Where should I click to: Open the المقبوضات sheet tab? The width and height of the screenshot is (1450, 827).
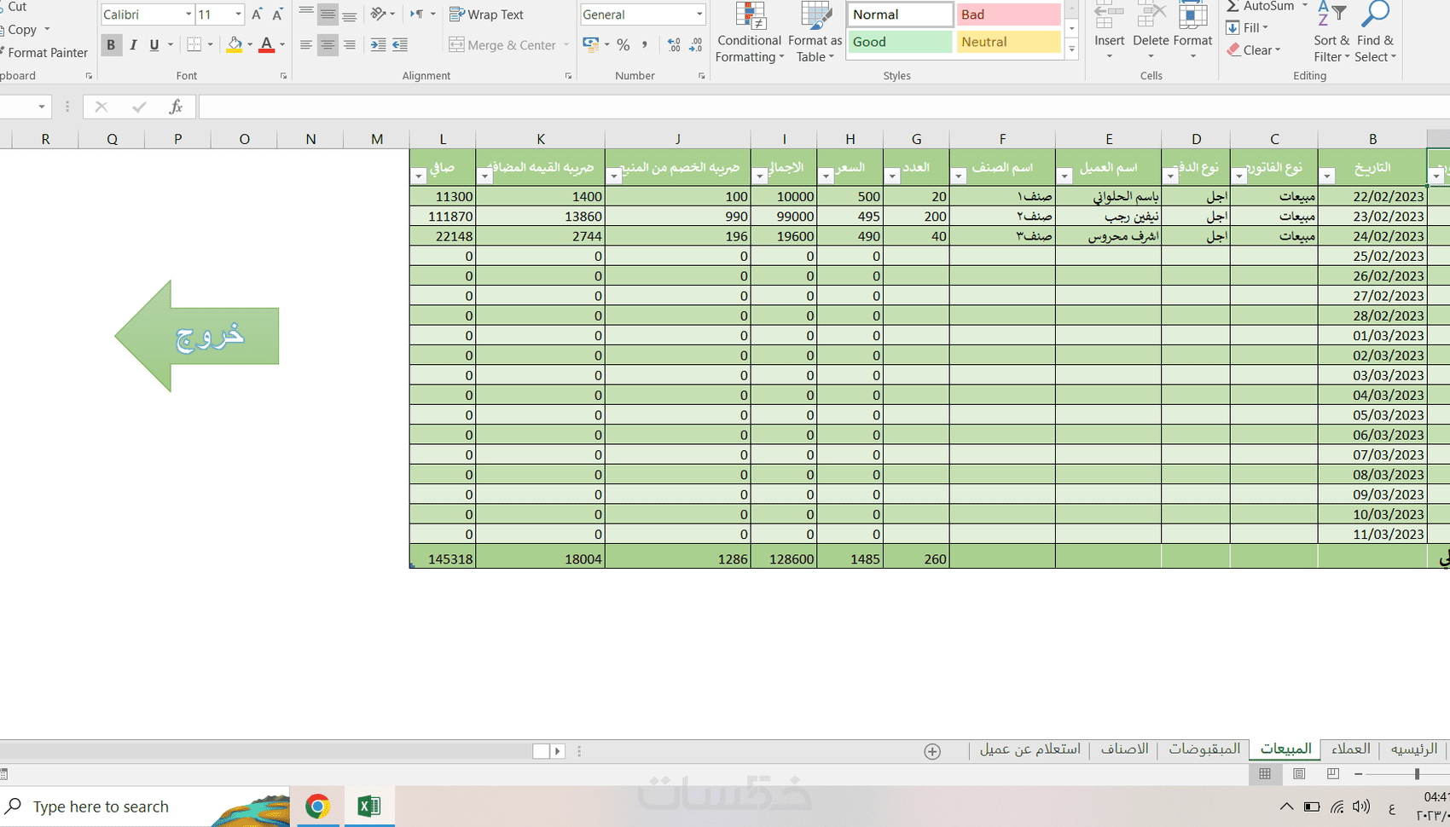click(1204, 749)
